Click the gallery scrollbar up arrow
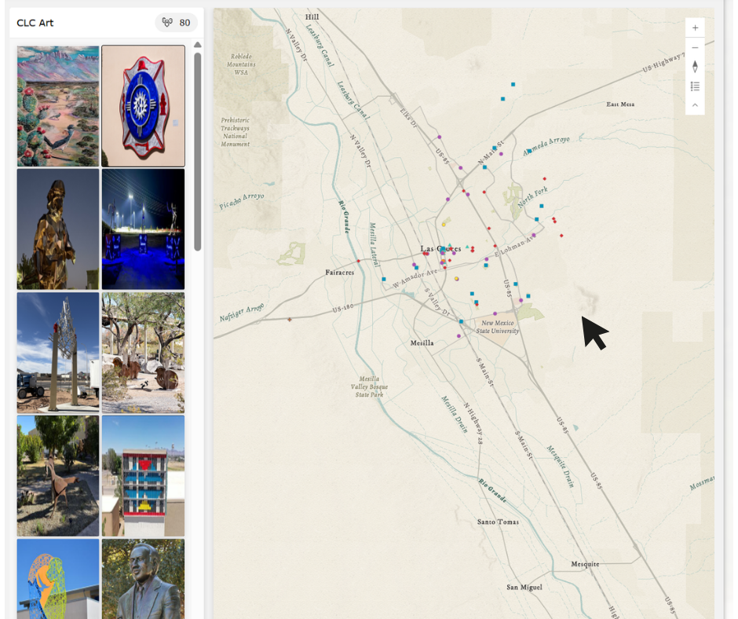 coord(198,45)
